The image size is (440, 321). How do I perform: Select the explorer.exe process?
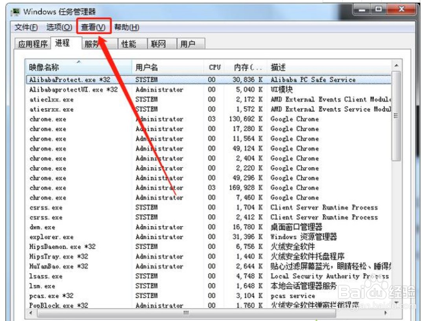tap(209, 237)
